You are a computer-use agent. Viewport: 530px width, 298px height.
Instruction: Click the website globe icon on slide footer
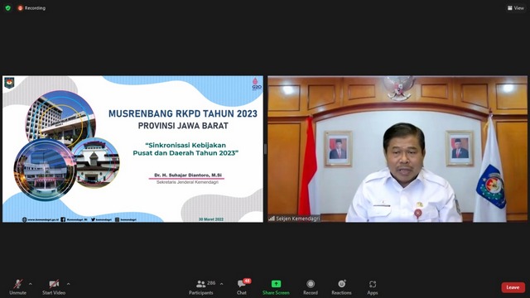(x=24, y=219)
